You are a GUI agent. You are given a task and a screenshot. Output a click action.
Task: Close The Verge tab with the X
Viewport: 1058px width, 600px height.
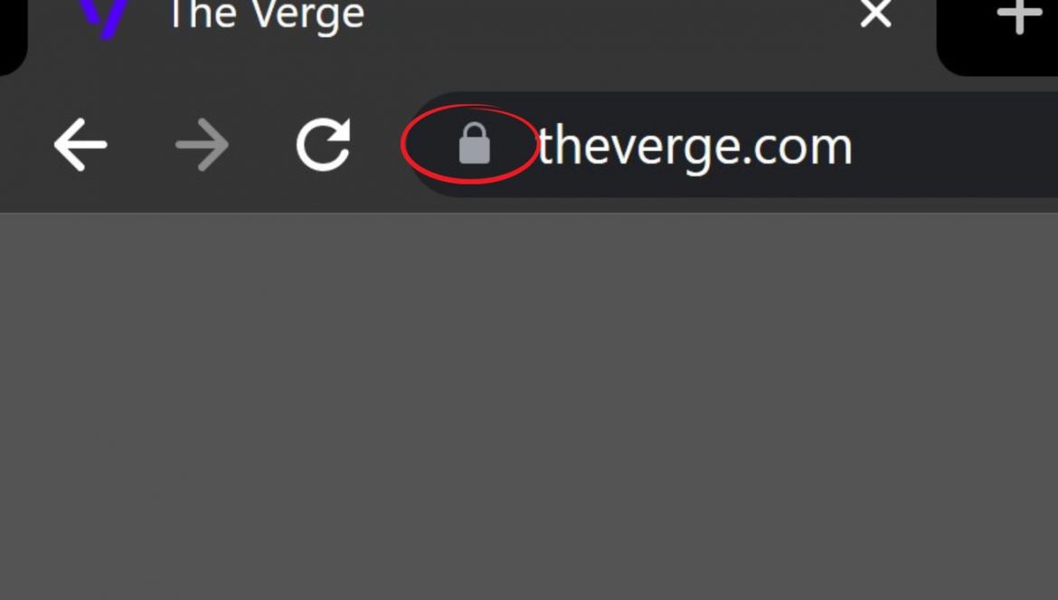tap(876, 14)
